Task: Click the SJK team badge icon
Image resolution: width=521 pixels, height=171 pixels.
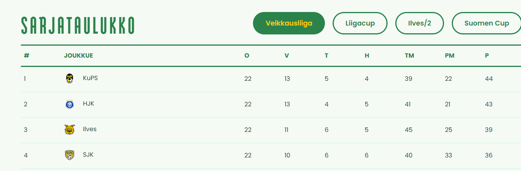Action: click(70, 155)
